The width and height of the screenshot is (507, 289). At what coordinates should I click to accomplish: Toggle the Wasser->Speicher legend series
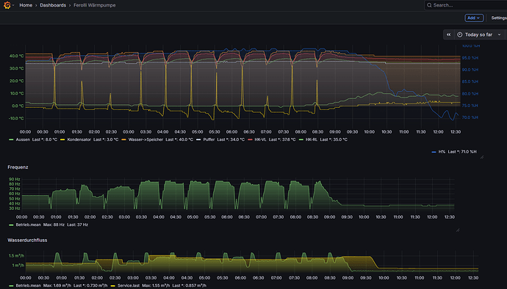click(145, 139)
